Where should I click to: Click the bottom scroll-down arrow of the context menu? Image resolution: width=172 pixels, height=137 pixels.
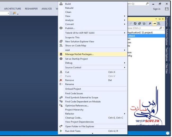coord(93,133)
